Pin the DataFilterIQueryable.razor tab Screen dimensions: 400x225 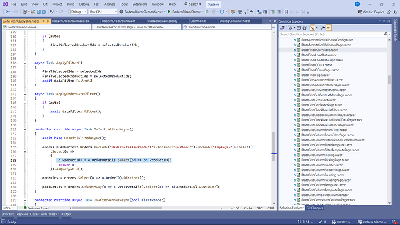[43, 21]
